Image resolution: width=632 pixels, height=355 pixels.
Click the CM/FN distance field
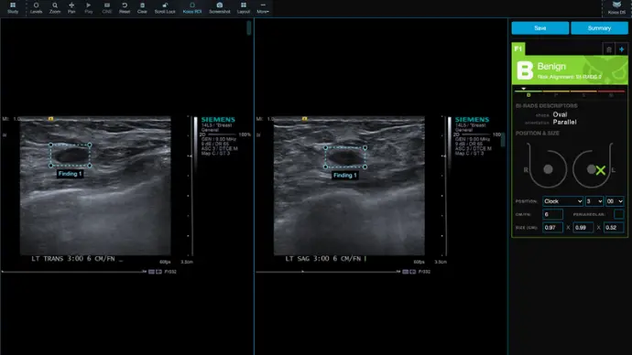(x=552, y=214)
